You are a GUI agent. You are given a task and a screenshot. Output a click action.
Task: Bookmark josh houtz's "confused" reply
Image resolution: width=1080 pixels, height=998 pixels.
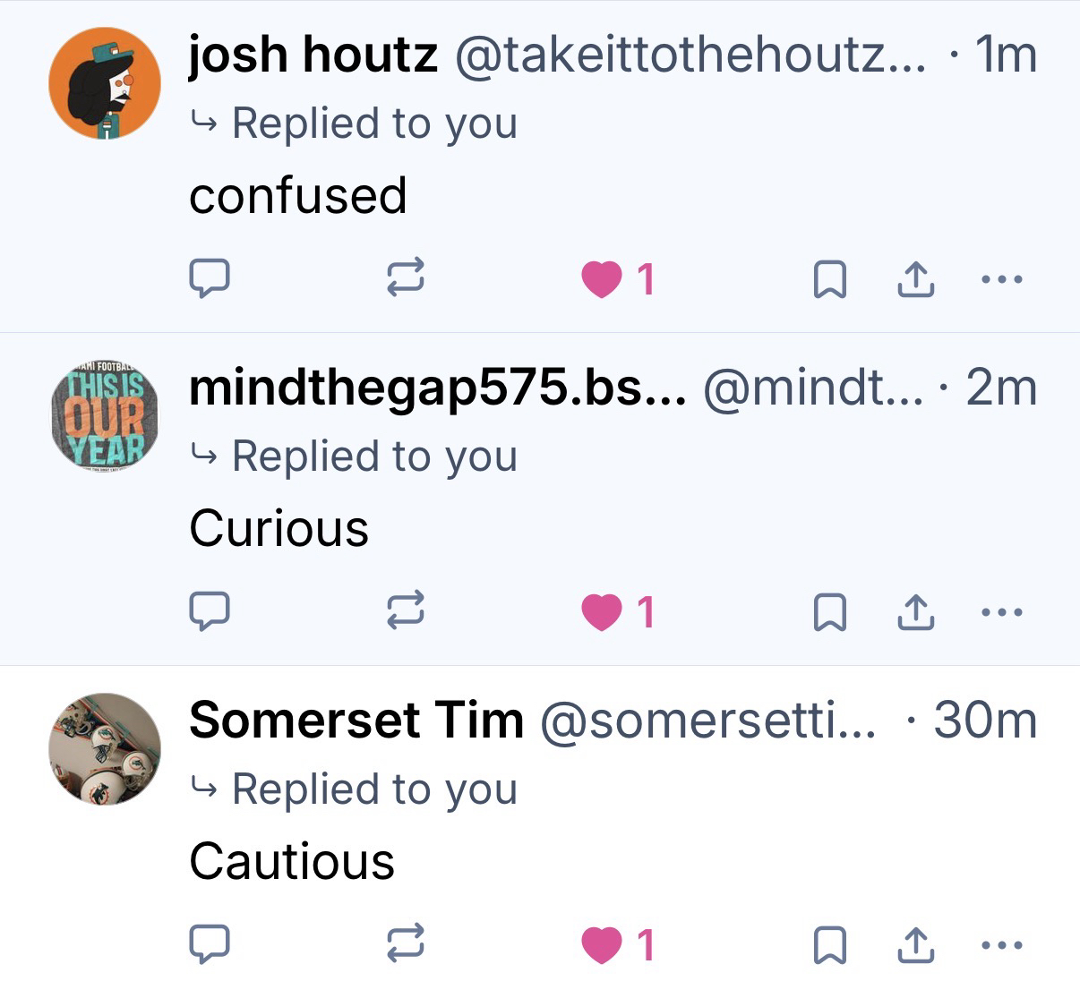point(829,279)
